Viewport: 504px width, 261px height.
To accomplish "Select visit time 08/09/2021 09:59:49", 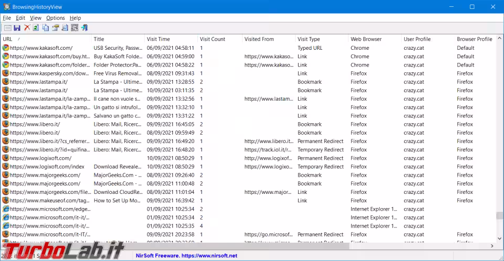I will [171, 133].
